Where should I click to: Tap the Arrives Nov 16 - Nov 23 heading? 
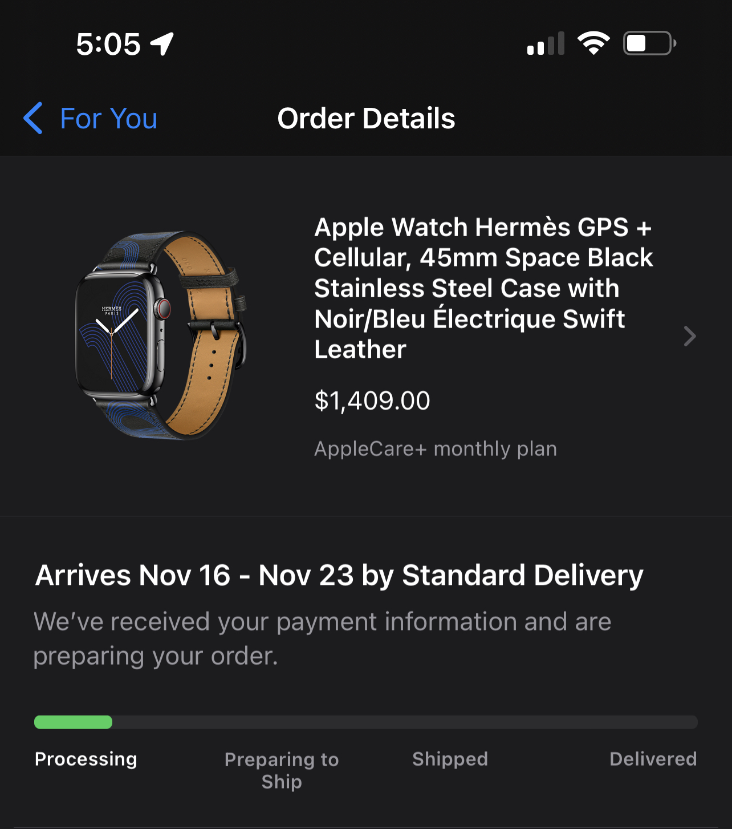(x=339, y=575)
